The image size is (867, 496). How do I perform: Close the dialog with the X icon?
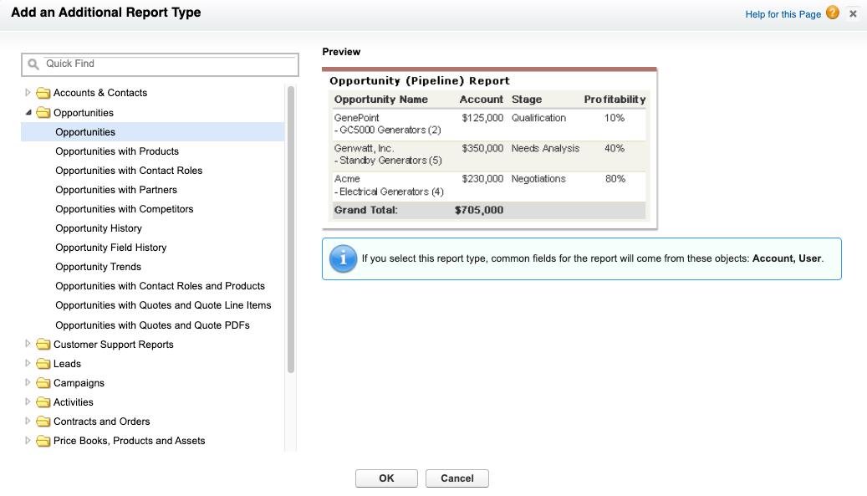click(x=853, y=13)
